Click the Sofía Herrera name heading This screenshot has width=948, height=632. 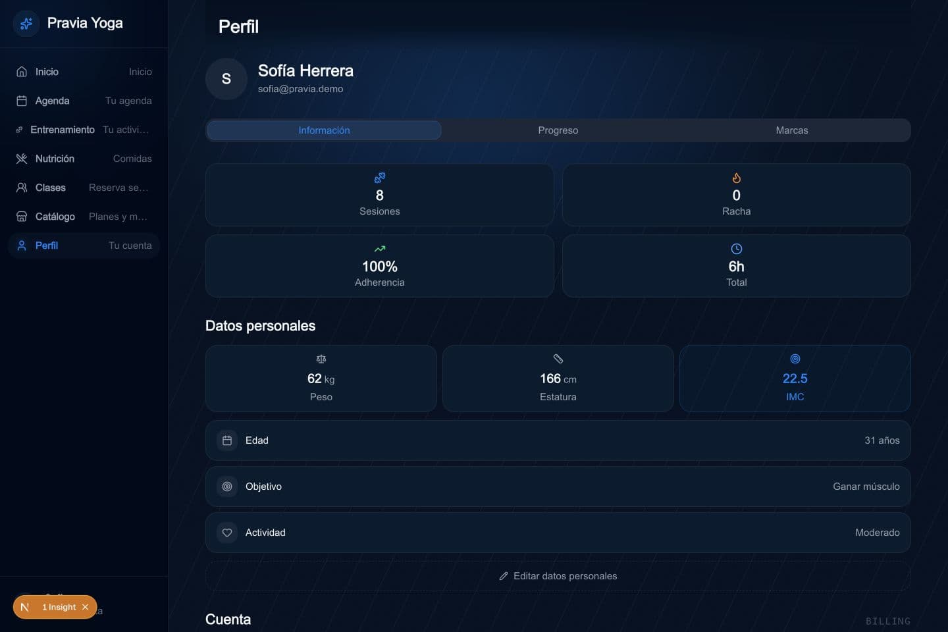pyautogui.click(x=305, y=70)
